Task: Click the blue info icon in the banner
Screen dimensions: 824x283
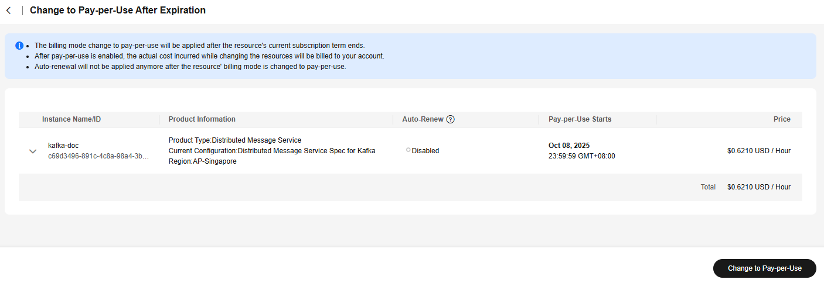Action: 19,45
